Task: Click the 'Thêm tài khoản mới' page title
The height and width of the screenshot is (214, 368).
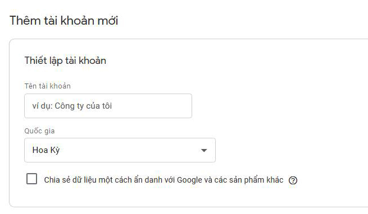Action: coord(64,20)
